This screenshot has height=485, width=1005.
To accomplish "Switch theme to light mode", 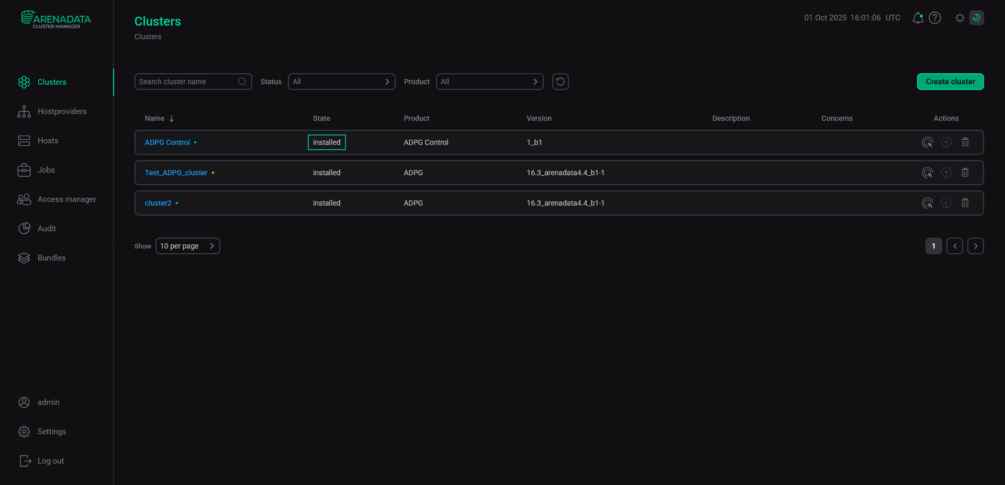I will [x=959, y=17].
